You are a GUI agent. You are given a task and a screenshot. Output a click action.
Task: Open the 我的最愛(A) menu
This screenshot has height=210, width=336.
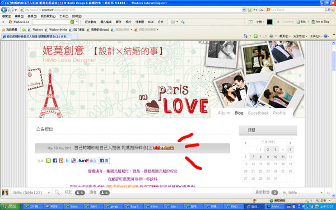48,16
